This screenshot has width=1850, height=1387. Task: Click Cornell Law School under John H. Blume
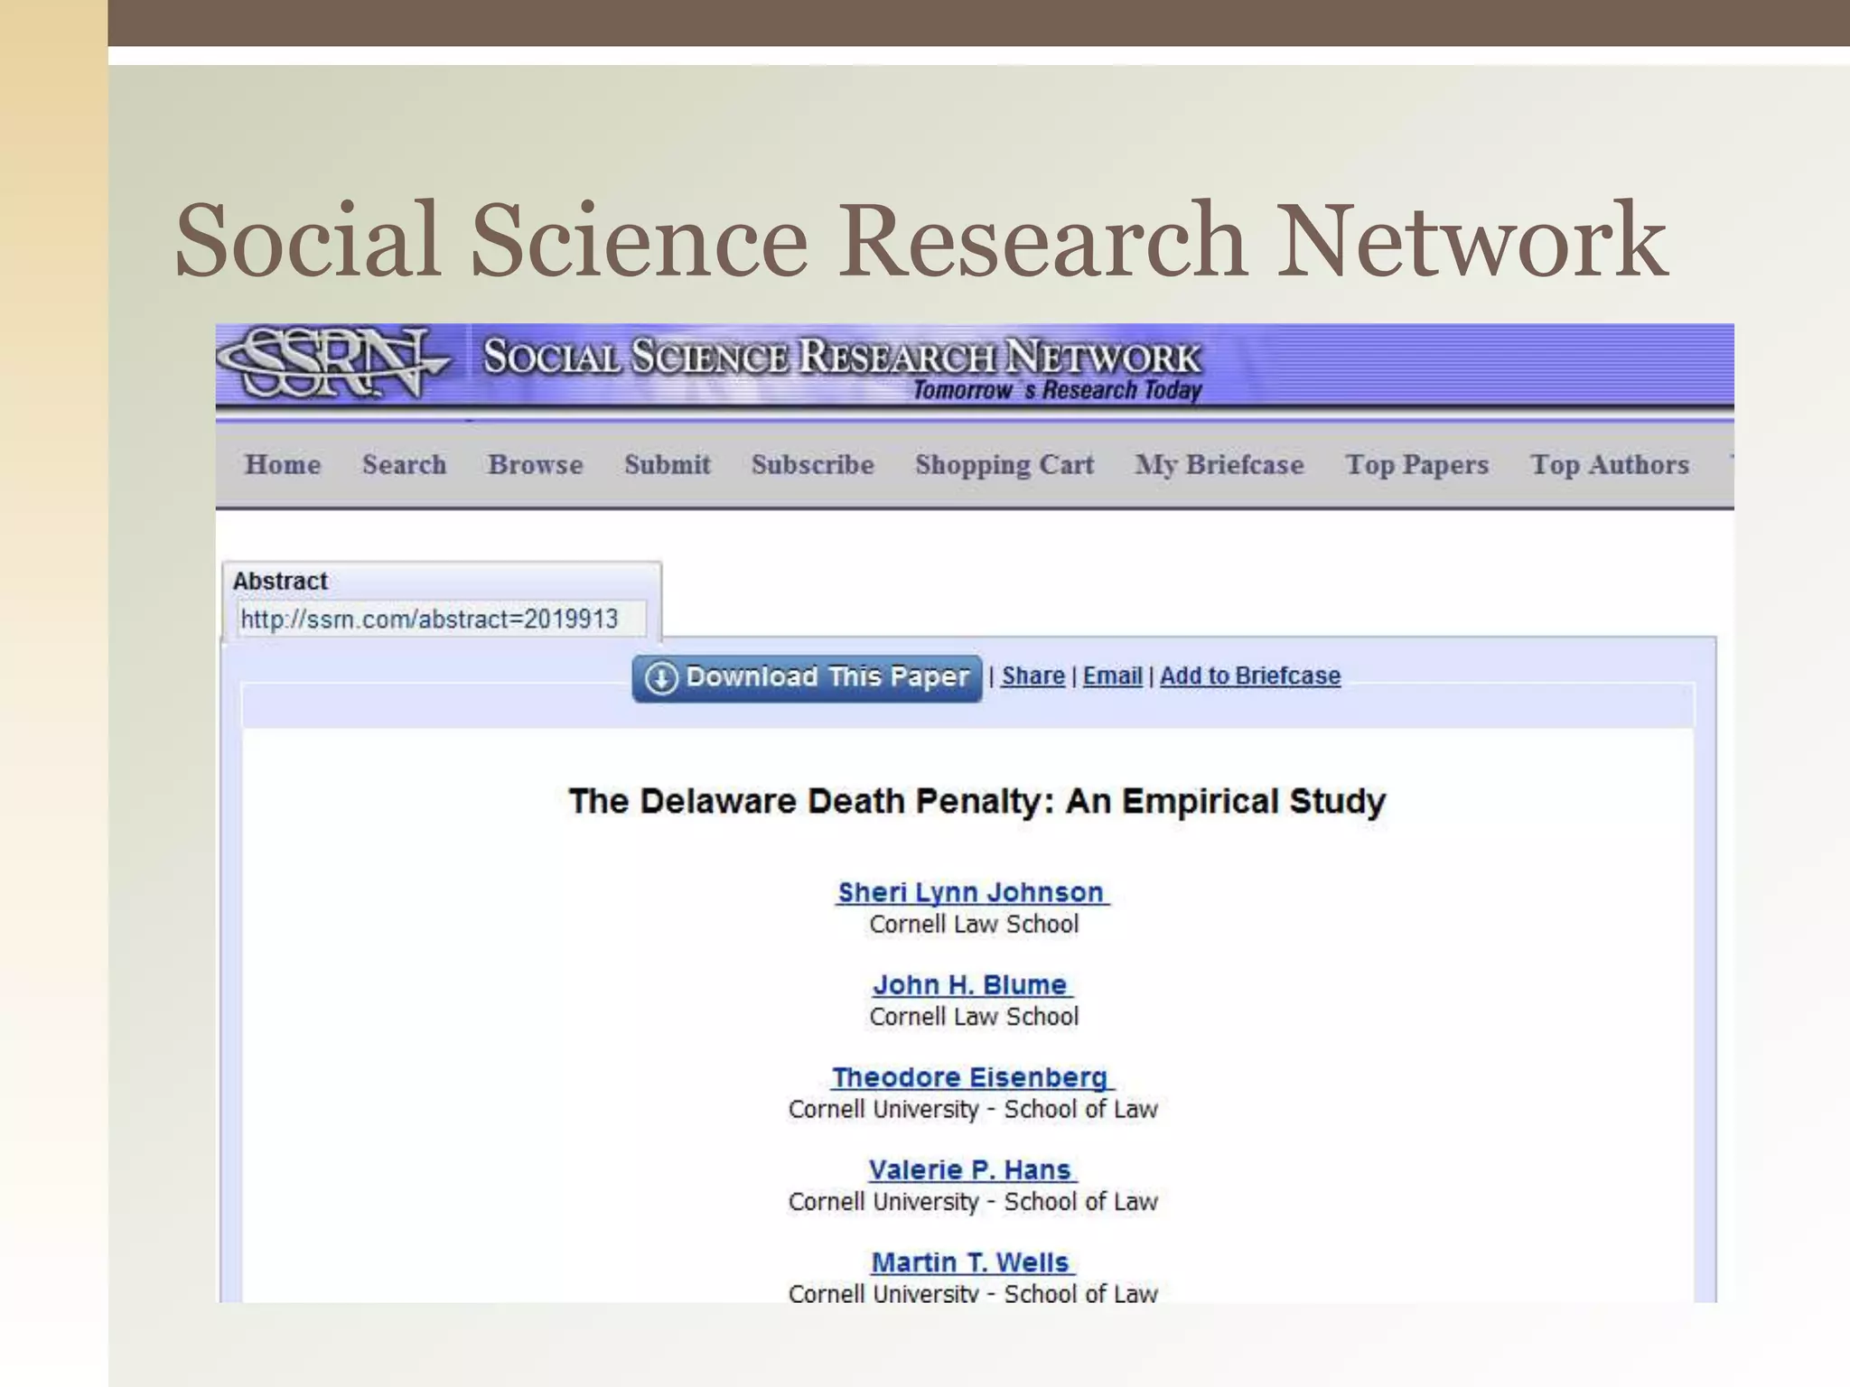[974, 1016]
